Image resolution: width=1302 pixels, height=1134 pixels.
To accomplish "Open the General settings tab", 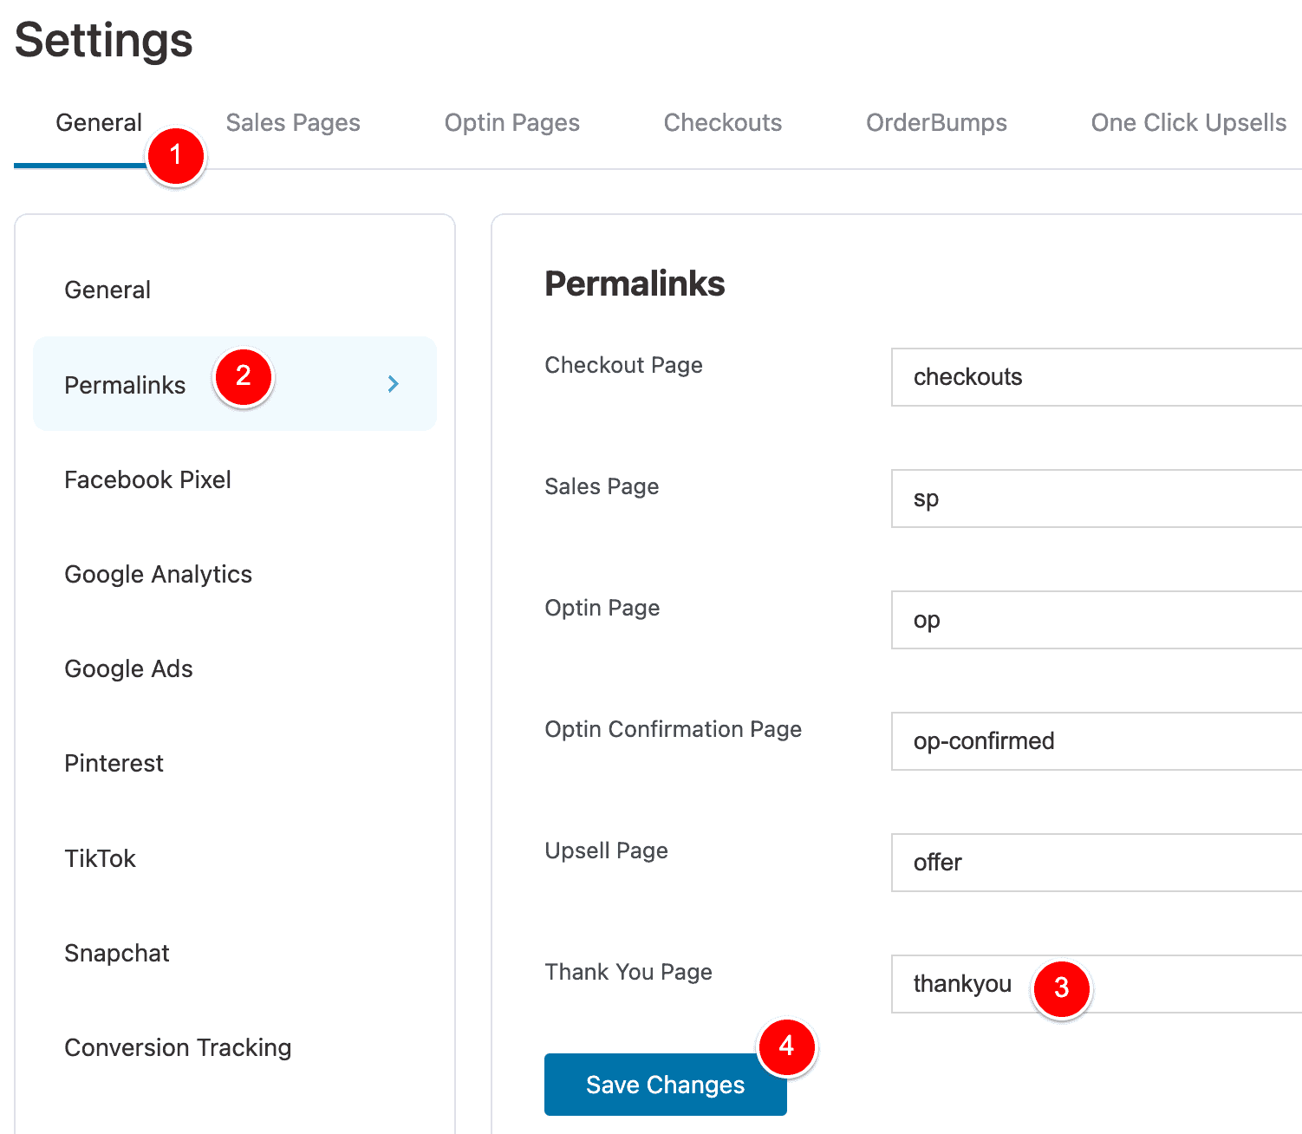I will [99, 123].
